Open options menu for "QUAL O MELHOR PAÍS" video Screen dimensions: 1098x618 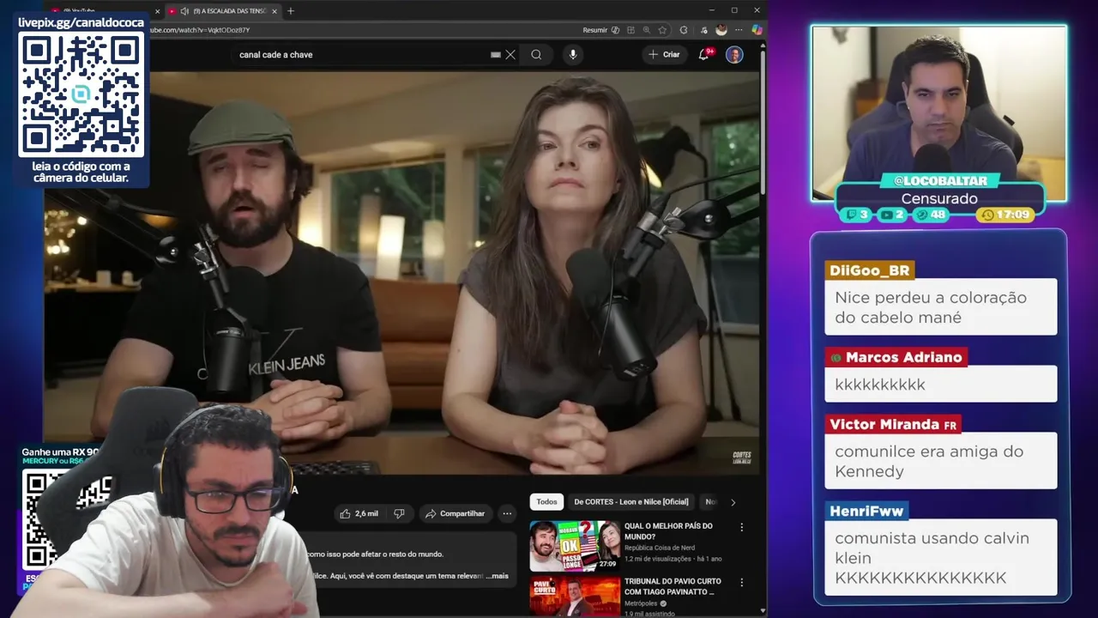click(742, 527)
